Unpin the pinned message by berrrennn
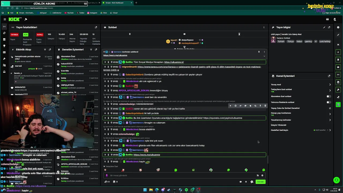The width and height of the screenshot is (343, 193). click(259, 52)
